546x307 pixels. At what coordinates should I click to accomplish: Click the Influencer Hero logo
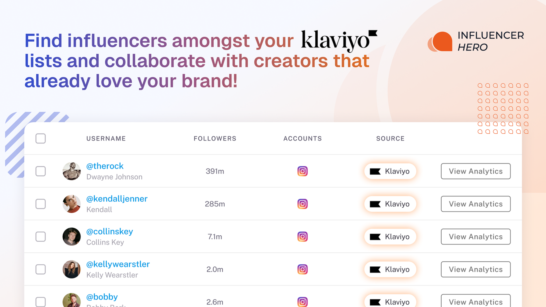coord(476,41)
